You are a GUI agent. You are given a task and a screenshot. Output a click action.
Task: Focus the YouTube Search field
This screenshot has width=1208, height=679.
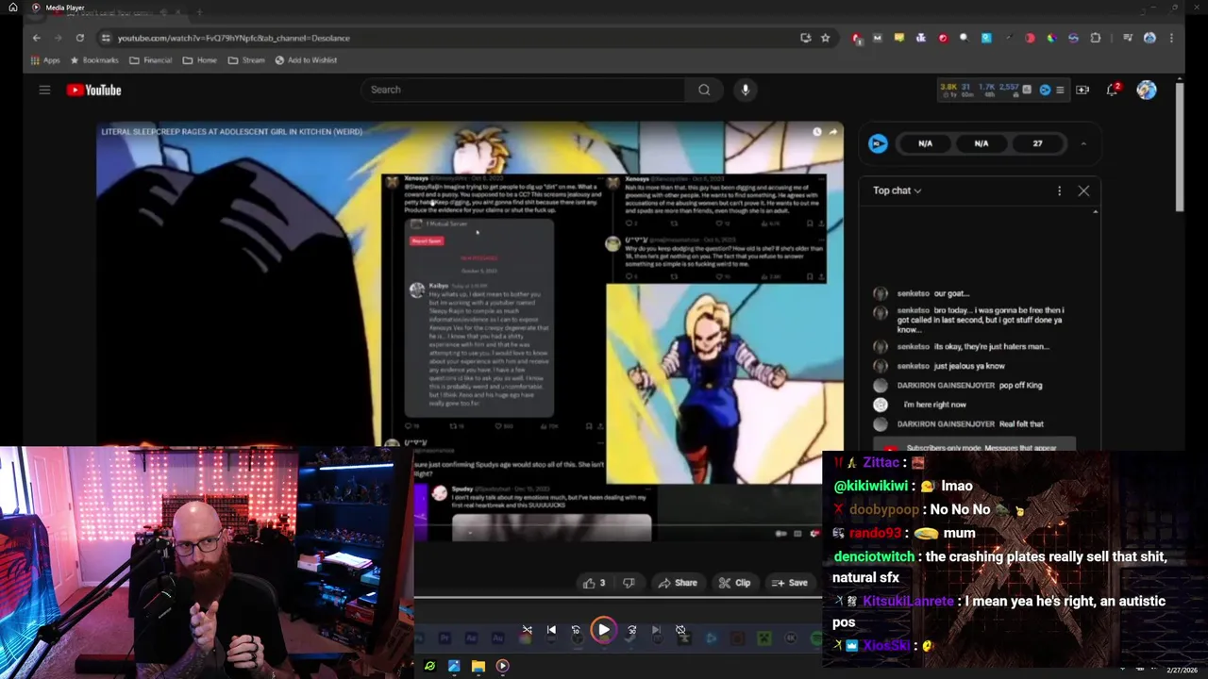(524, 90)
